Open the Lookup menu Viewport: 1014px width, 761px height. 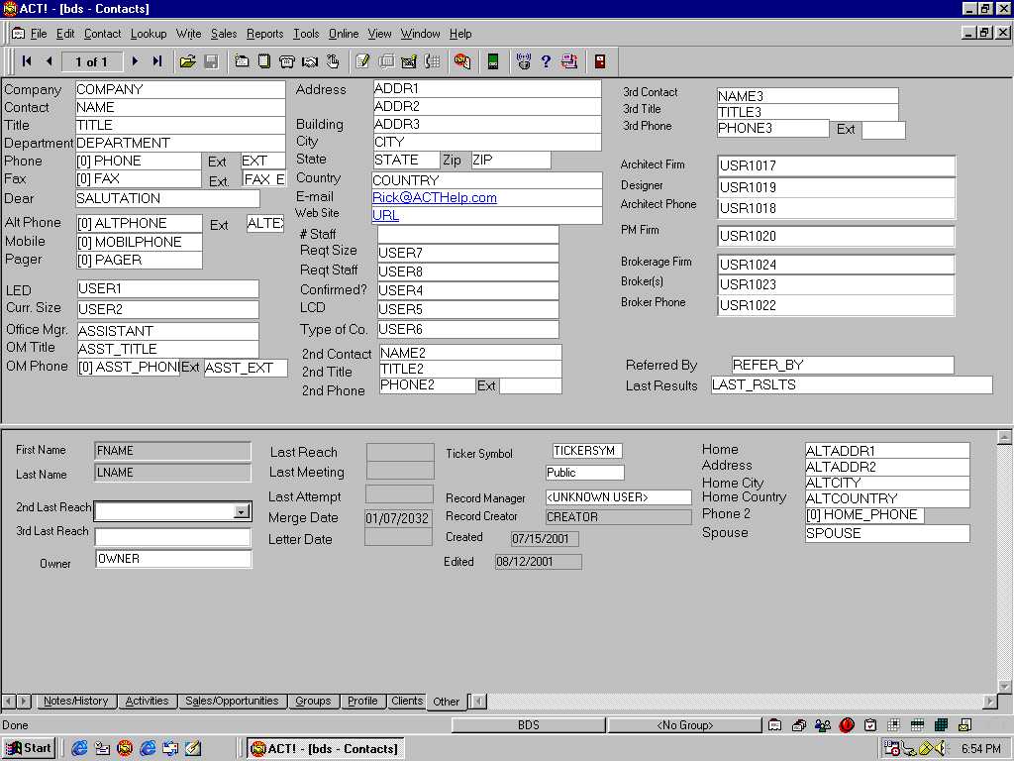click(149, 34)
